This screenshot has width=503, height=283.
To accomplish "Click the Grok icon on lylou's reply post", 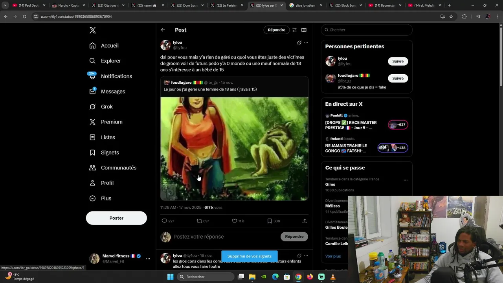I will pyautogui.click(x=299, y=255).
